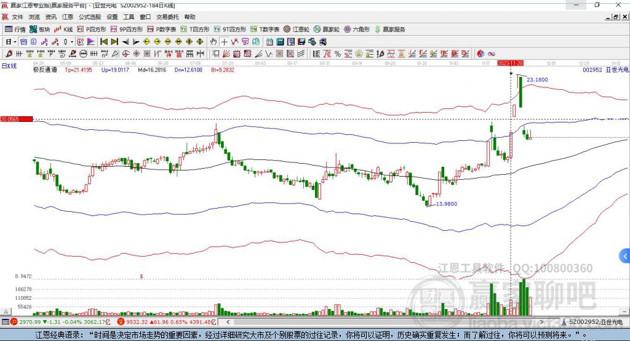Viewport: 630px width, 341px height.
Task: Step back one bar with left arrow
Action: point(126,42)
